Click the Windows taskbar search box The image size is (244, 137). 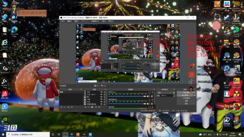[28, 135]
